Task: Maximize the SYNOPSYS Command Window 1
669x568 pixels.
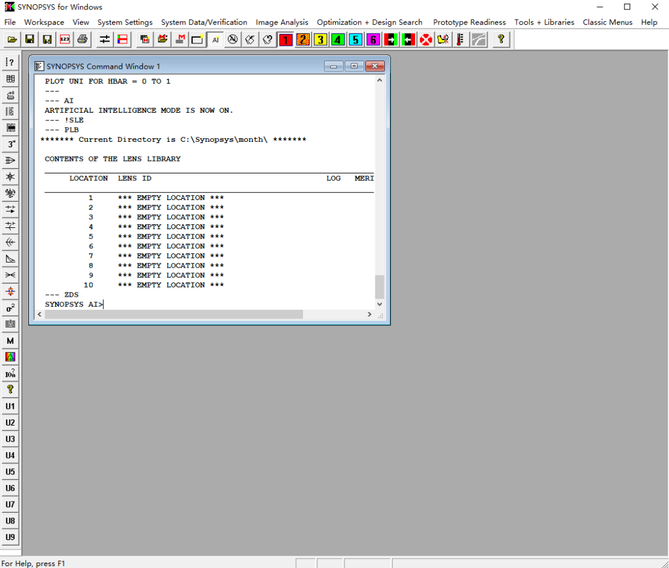Action: pos(354,66)
